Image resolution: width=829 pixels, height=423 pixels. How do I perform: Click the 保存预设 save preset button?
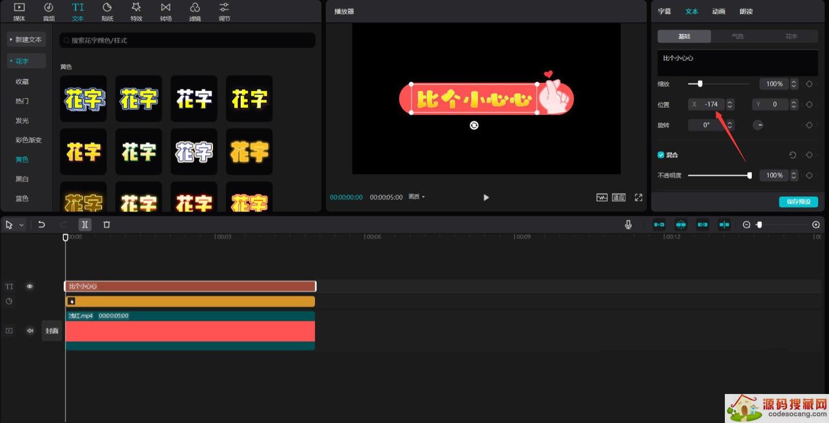(x=798, y=202)
